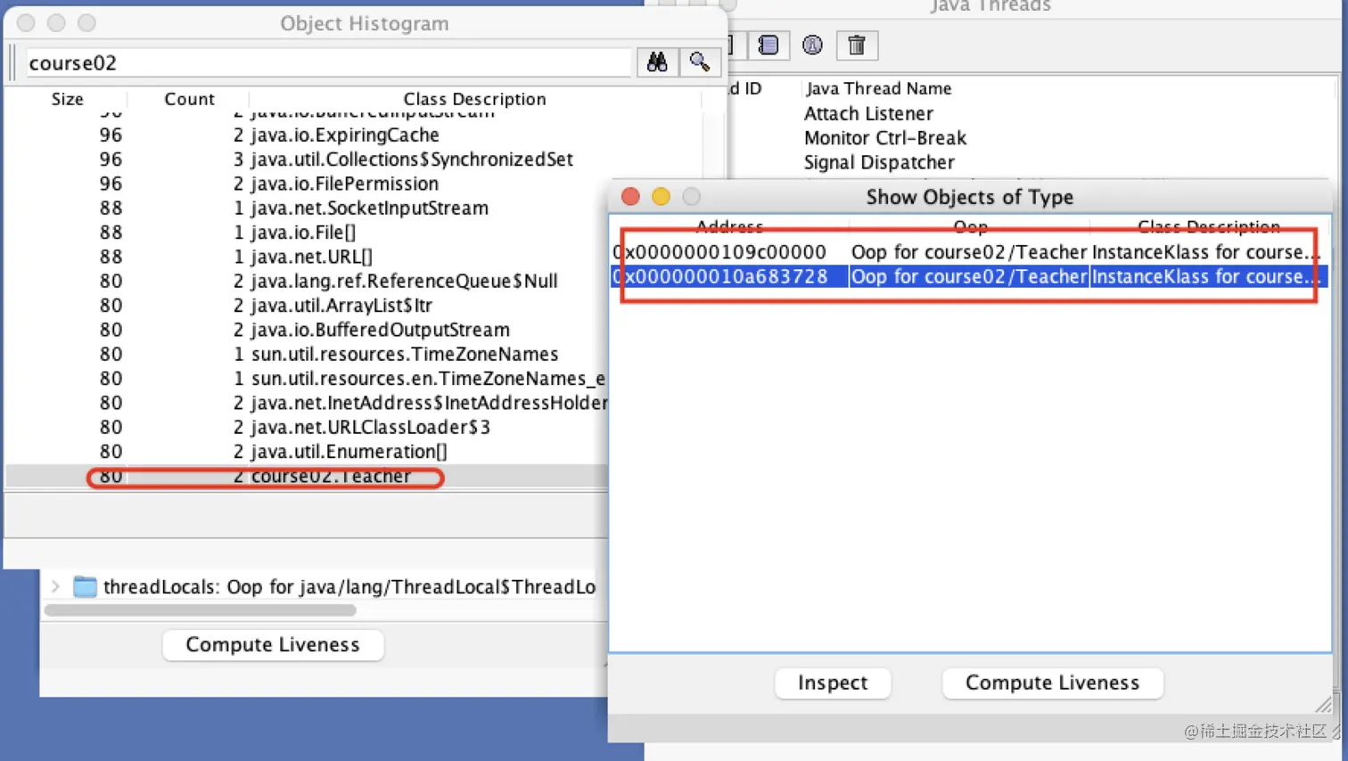The height and width of the screenshot is (761, 1348).
Task: Click the Oop cell in the 0x0000000109c00000 row
Action: tap(969, 252)
